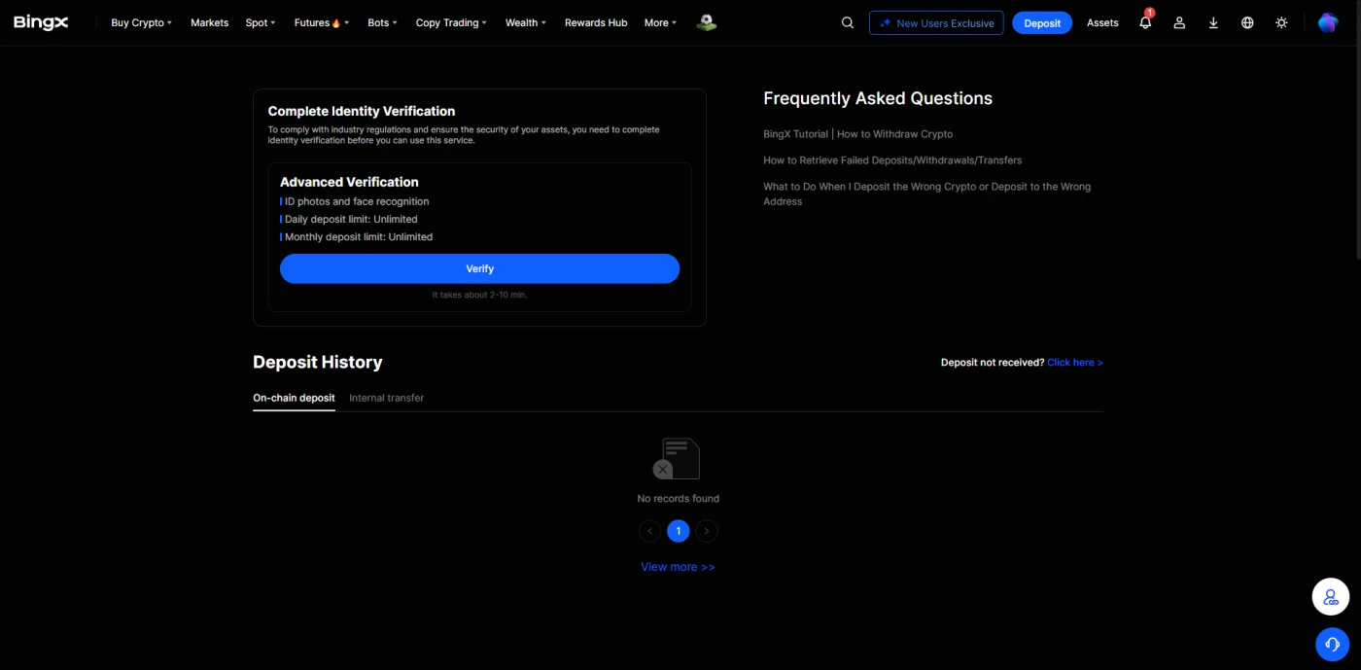Open the floating referral user icon
Viewport: 1361px width, 670px height.
click(1331, 597)
